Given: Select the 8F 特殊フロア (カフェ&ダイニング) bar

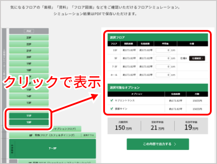Looking at the screenshot, I should [52, 135].
